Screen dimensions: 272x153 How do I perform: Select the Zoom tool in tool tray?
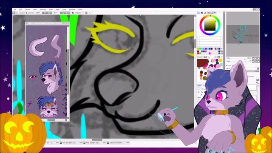click(x=202, y=92)
